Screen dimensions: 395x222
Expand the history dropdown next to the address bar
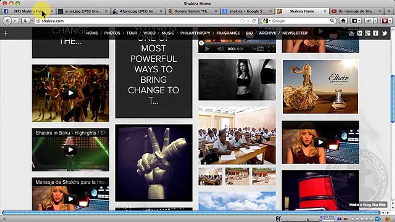click(x=31, y=21)
